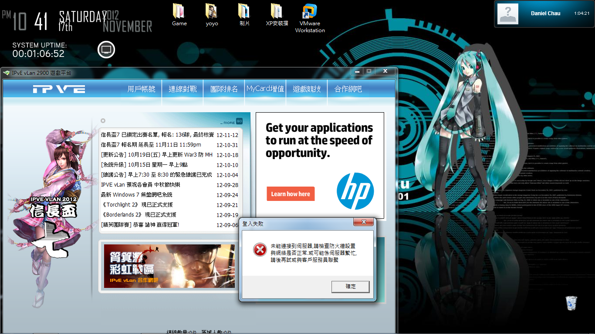Image resolution: width=595 pixels, height=334 pixels.
Task: Click the Learn how here button
Action: click(291, 194)
